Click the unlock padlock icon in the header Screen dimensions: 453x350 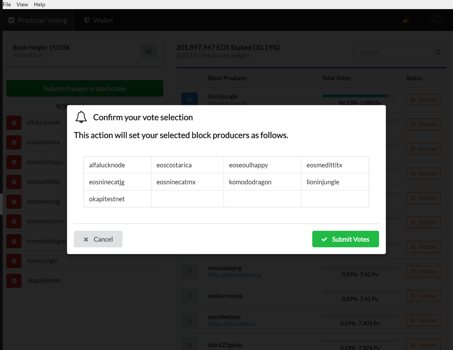coord(406,20)
